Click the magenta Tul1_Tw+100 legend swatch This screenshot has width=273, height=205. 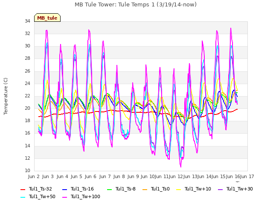(x=64, y=197)
